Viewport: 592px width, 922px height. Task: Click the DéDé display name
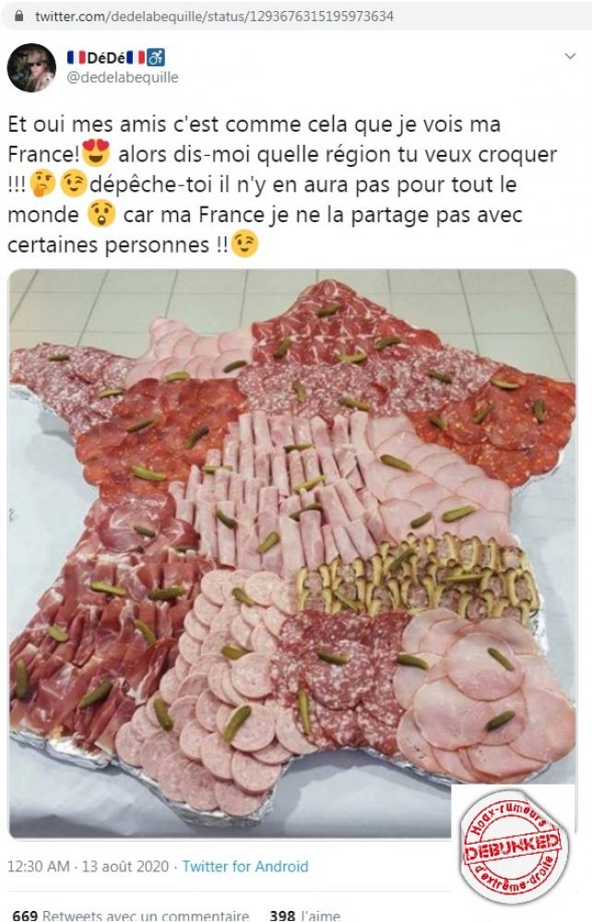pos(106,57)
